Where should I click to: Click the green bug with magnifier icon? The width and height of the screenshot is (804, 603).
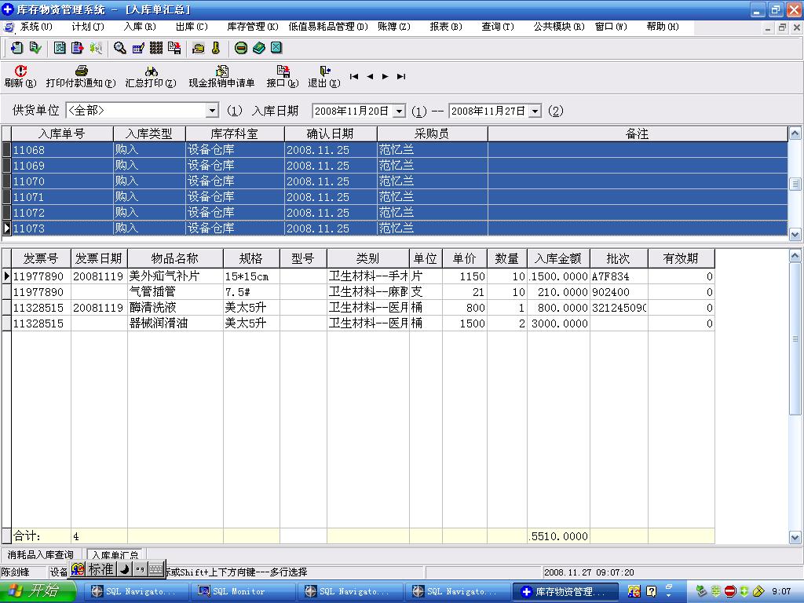click(96, 48)
